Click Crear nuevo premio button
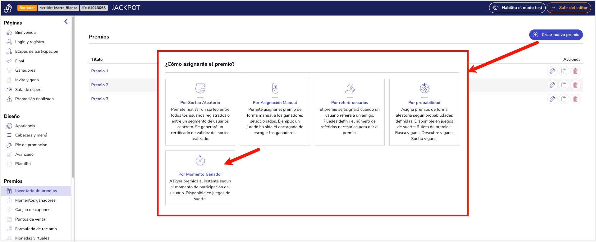The width and height of the screenshot is (596, 242). click(556, 35)
